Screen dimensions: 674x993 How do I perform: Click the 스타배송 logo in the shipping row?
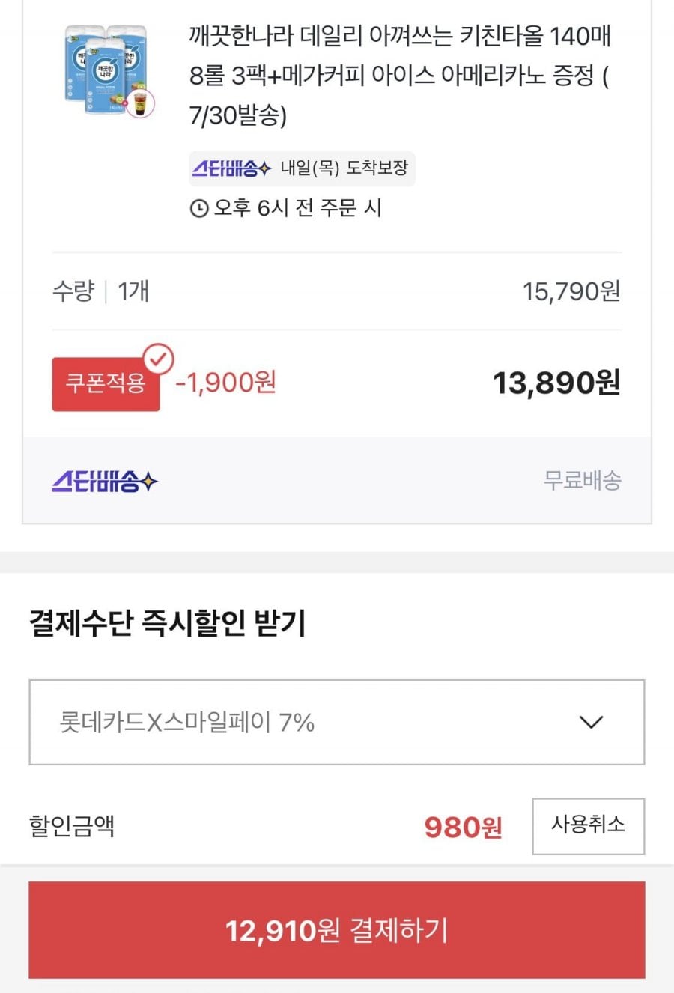(105, 481)
